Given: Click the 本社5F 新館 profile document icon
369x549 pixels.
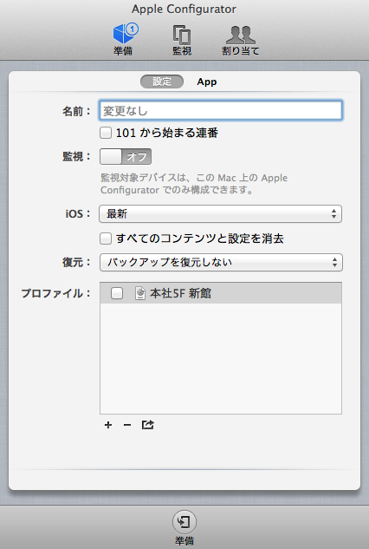Looking at the screenshot, I should tap(140, 293).
